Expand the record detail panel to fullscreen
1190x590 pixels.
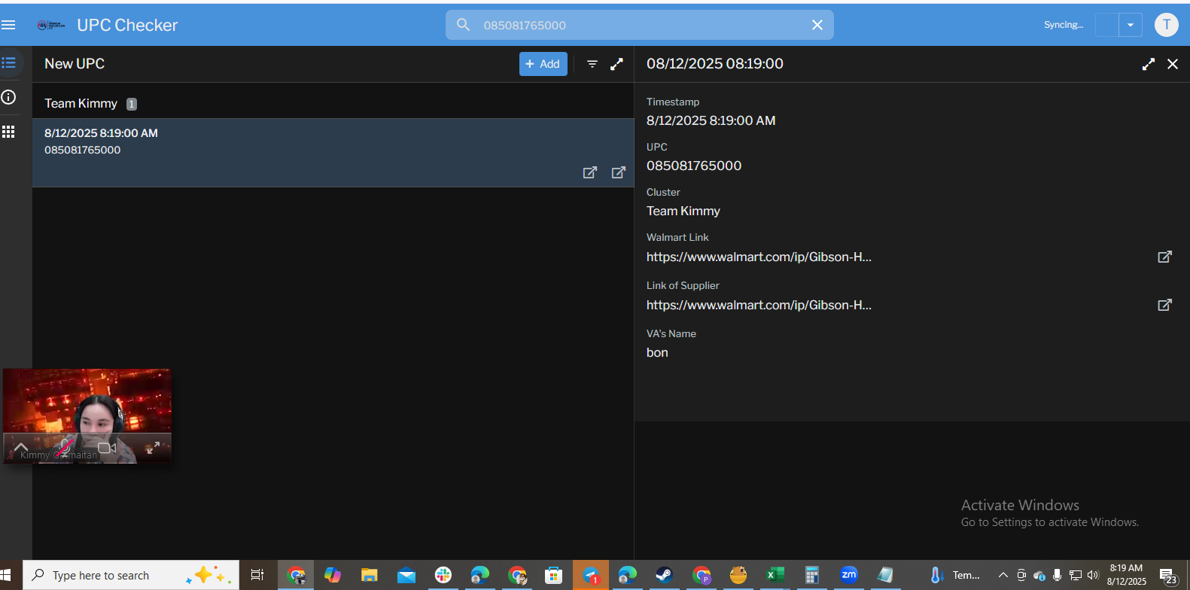pyautogui.click(x=1148, y=64)
